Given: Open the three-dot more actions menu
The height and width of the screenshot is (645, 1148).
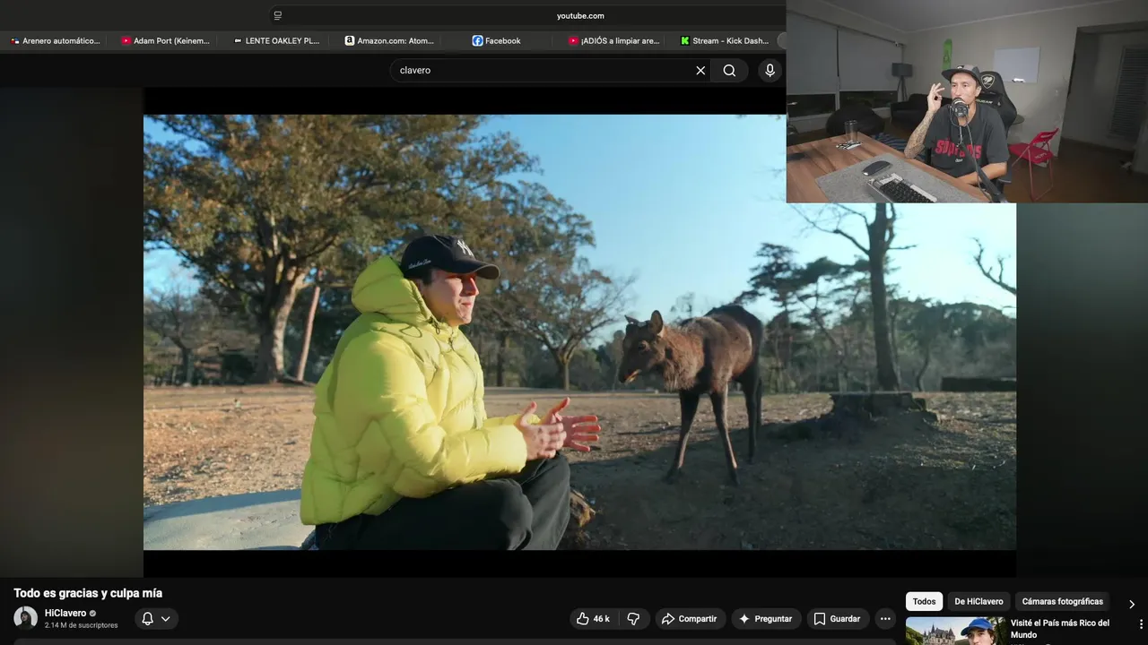Looking at the screenshot, I should pyautogui.click(x=885, y=619).
